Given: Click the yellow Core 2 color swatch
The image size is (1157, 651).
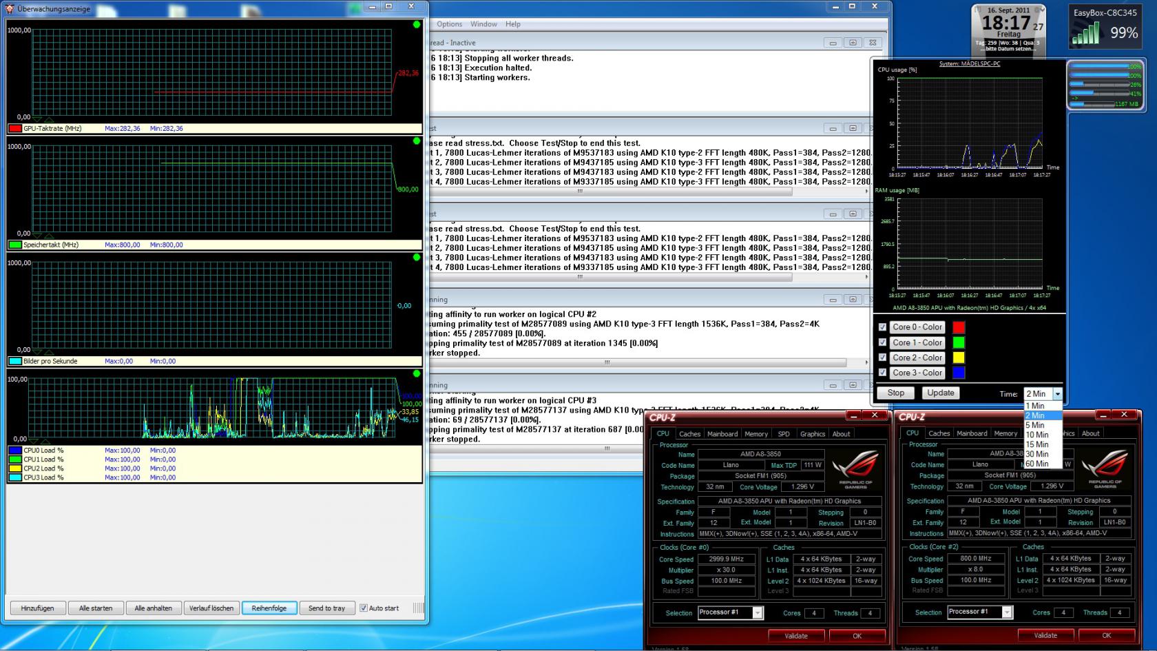Looking at the screenshot, I should [959, 358].
